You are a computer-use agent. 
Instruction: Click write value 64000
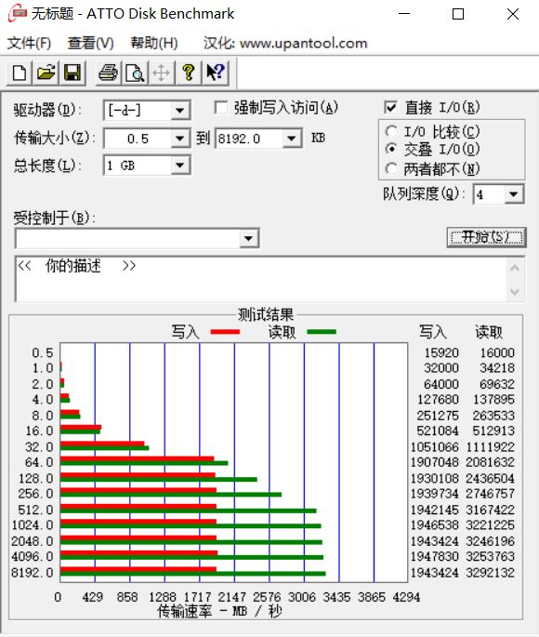click(x=441, y=384)
